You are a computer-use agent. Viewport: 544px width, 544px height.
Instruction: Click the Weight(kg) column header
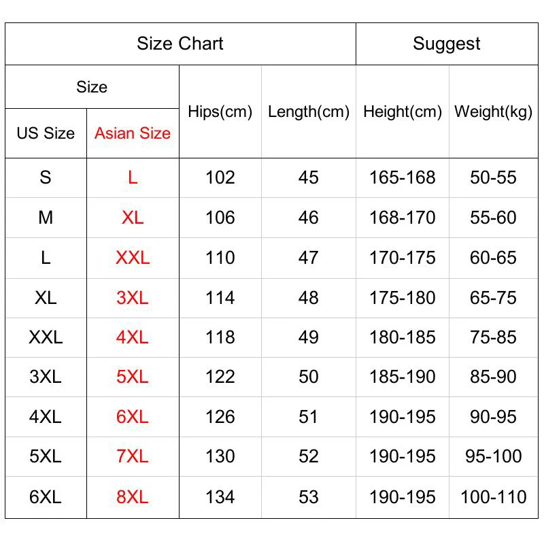494,112
